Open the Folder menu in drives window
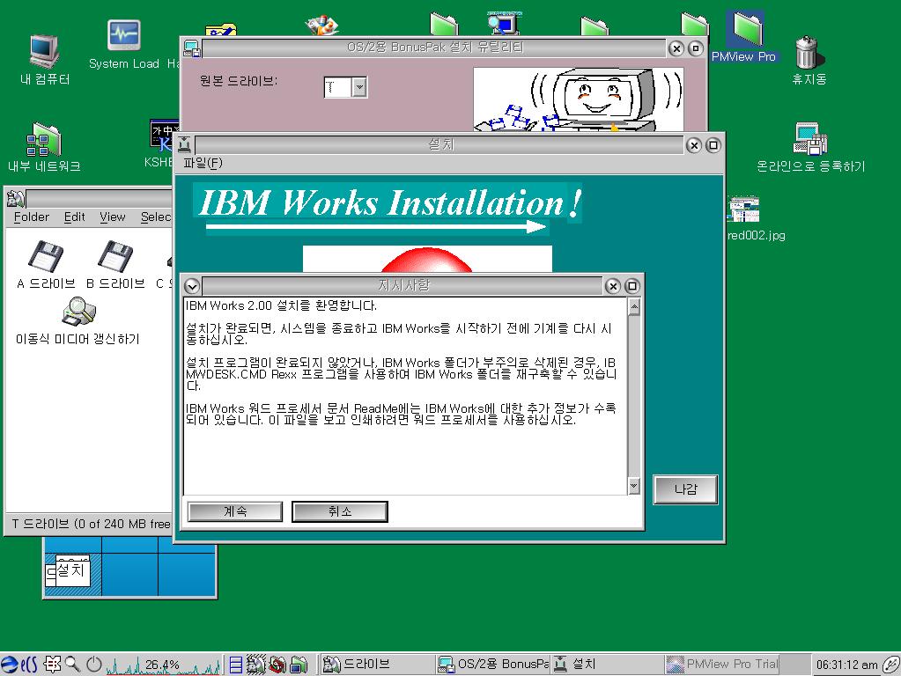The image size is (901, 676). pos(32,217)
